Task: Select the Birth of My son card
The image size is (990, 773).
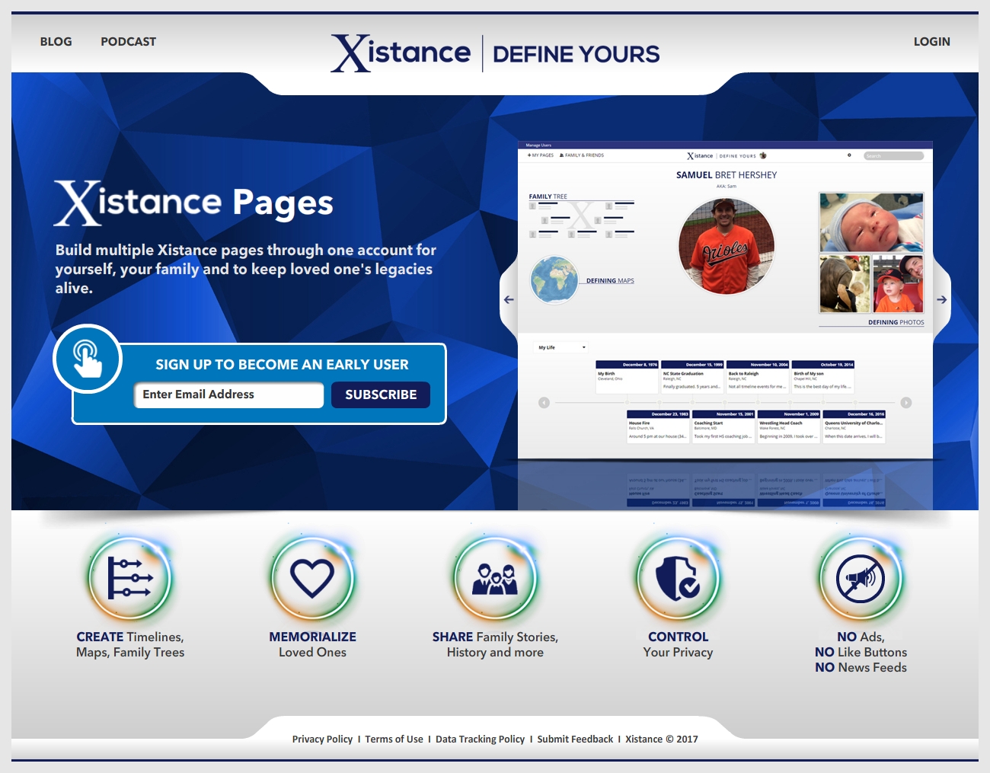Action: click(823, 377)
